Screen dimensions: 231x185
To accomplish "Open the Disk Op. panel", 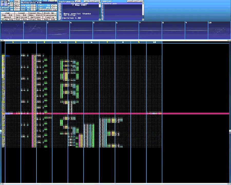I will tap(50, 13).
